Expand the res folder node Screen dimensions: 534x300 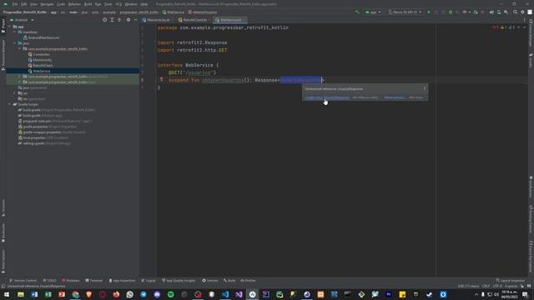click(x=15, y=93)
